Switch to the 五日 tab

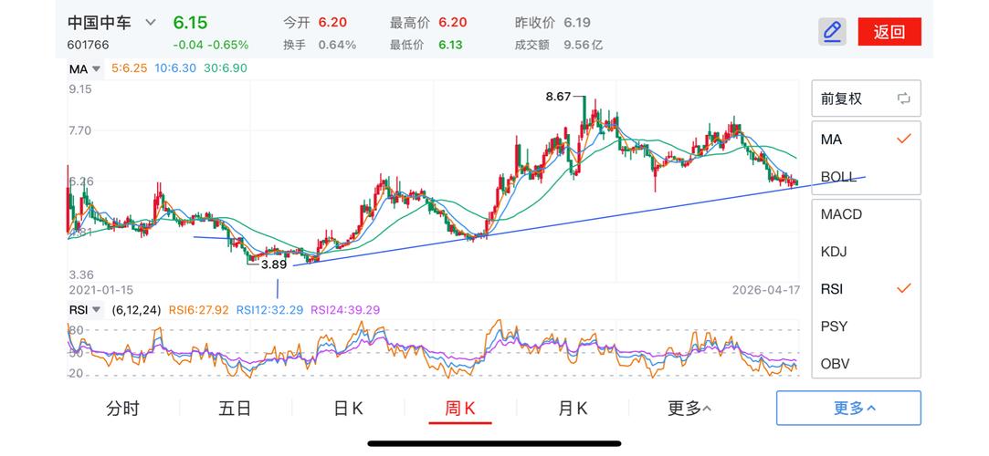(x=235, y=409)
